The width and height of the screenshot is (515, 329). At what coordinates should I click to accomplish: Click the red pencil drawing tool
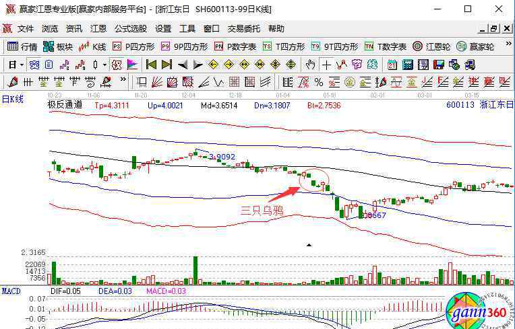[x=13, y=82]
